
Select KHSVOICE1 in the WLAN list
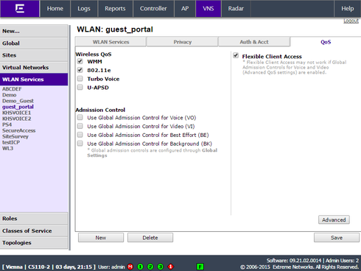pyautogui.click(x=17, y=113)
